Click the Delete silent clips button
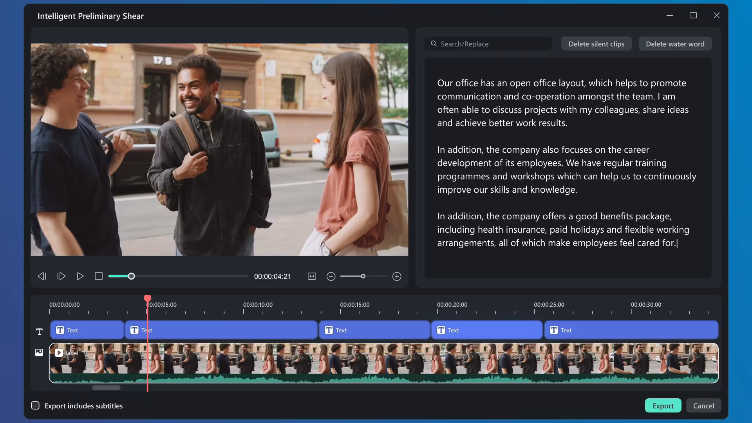Screen dimensions: 752x423 [596, 44]
